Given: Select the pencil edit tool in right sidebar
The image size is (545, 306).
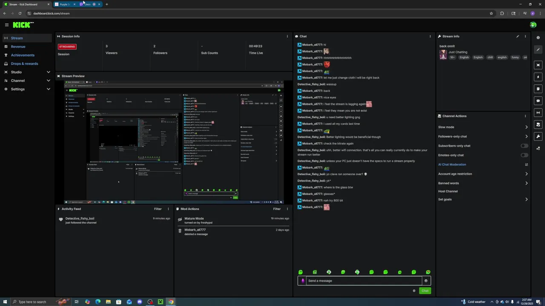Looking at the screenshot, I should 538,50.
